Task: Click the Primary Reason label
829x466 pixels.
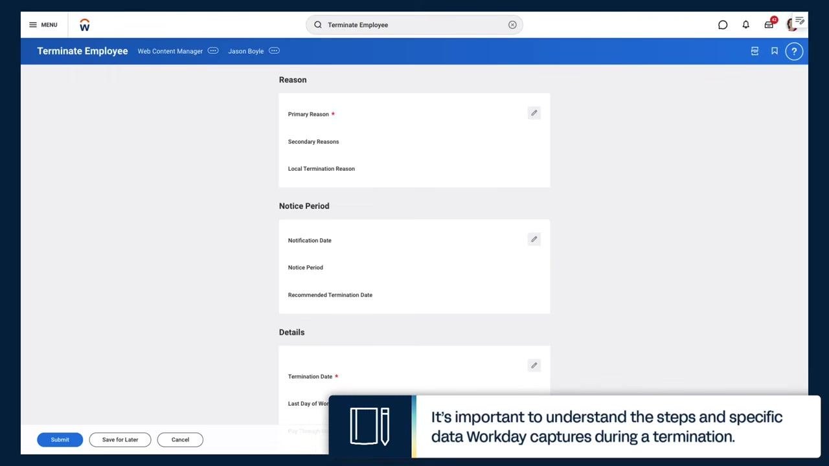Action: click(x=308, y=114)
